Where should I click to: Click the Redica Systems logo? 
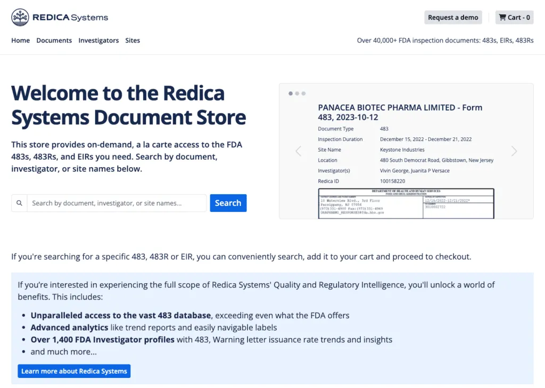click(60, 18)
